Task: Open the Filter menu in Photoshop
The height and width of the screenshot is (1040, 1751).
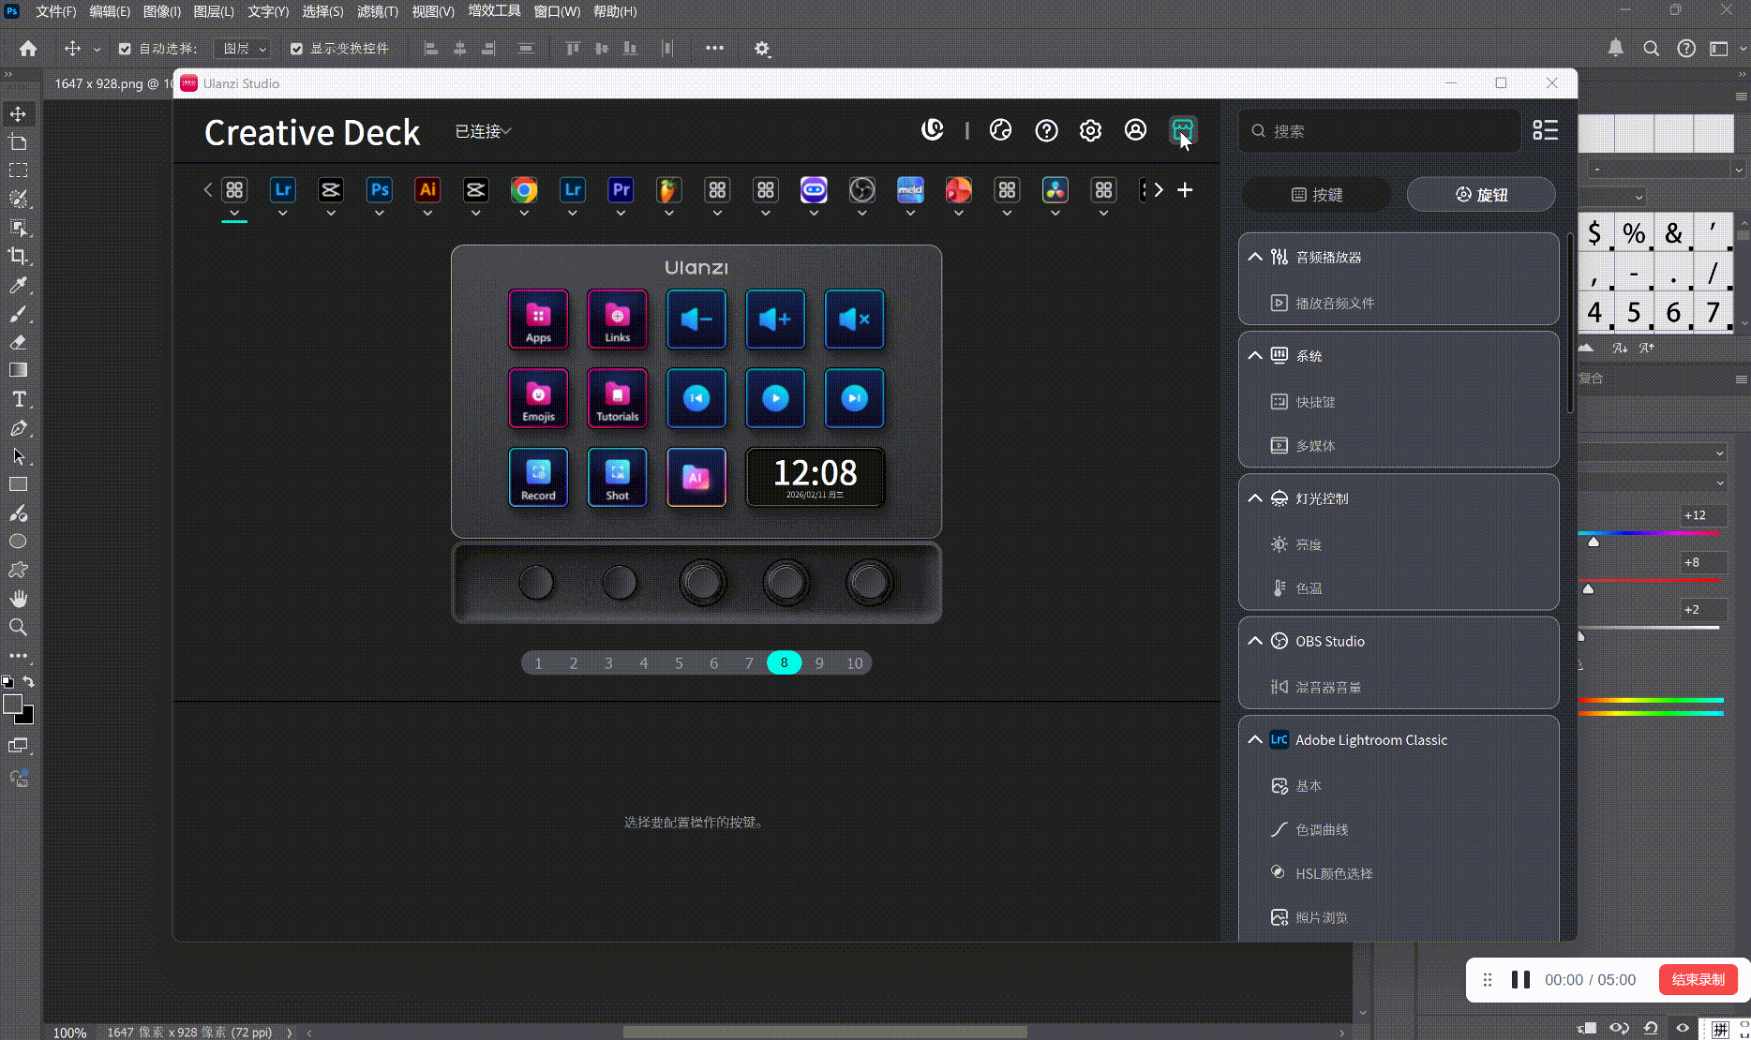Action: point(377,11)
